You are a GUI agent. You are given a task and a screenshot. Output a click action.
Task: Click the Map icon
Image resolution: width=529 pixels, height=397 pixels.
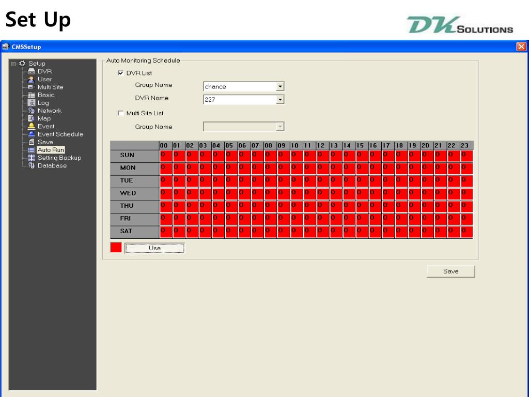[32, 118]
